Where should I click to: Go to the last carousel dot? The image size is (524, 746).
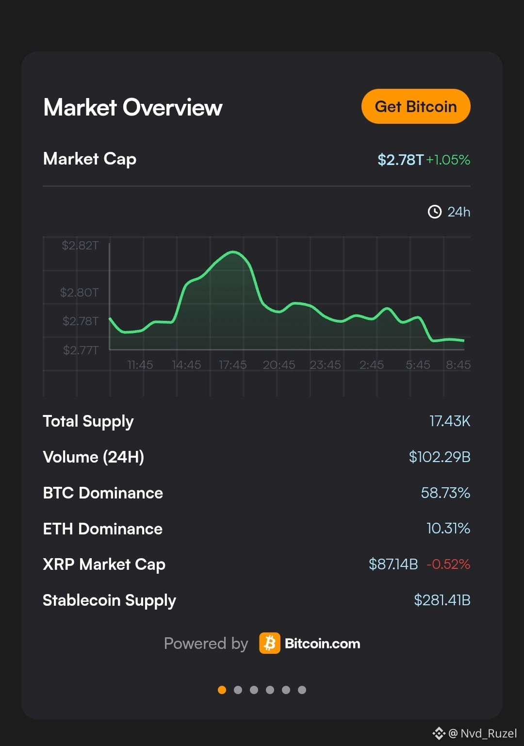[302, 690]
